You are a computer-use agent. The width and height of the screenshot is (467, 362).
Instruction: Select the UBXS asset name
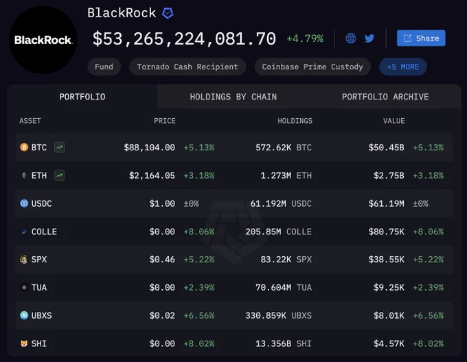41,315
